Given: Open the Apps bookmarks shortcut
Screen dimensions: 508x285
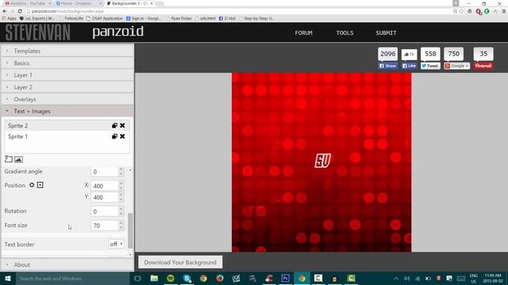Looking at the screenshot, I should click(x=9, y=18).
